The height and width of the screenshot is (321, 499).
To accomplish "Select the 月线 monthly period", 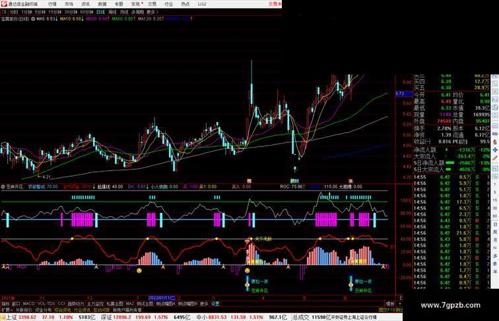I will (124, 12).
